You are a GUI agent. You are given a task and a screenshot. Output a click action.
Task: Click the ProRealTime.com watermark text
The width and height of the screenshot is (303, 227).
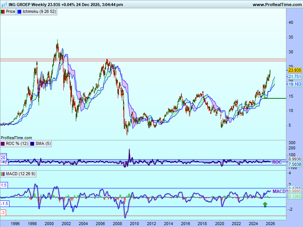click(16, 138)
